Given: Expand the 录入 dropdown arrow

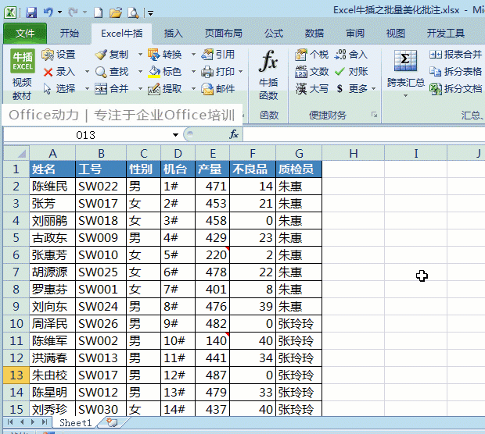Looking at the screenshot, I should click(88, 72).
